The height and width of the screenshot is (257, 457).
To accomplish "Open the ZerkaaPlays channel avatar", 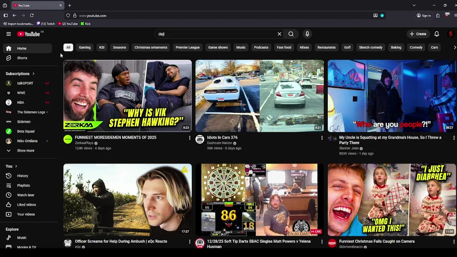I will 68,139.
